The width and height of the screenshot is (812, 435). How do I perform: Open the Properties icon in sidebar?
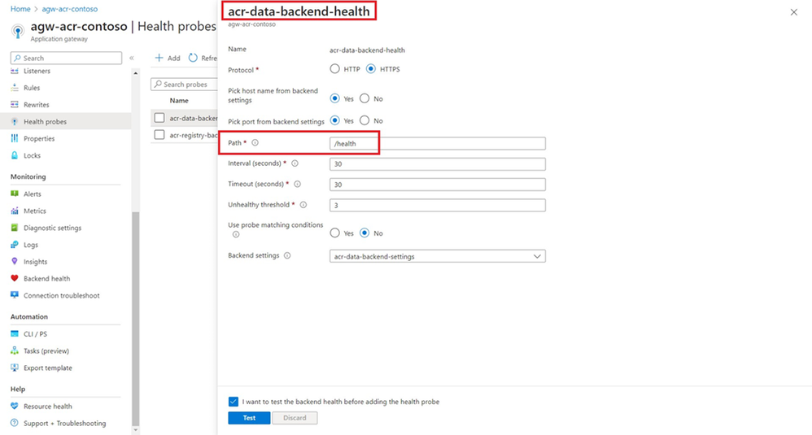15,138
